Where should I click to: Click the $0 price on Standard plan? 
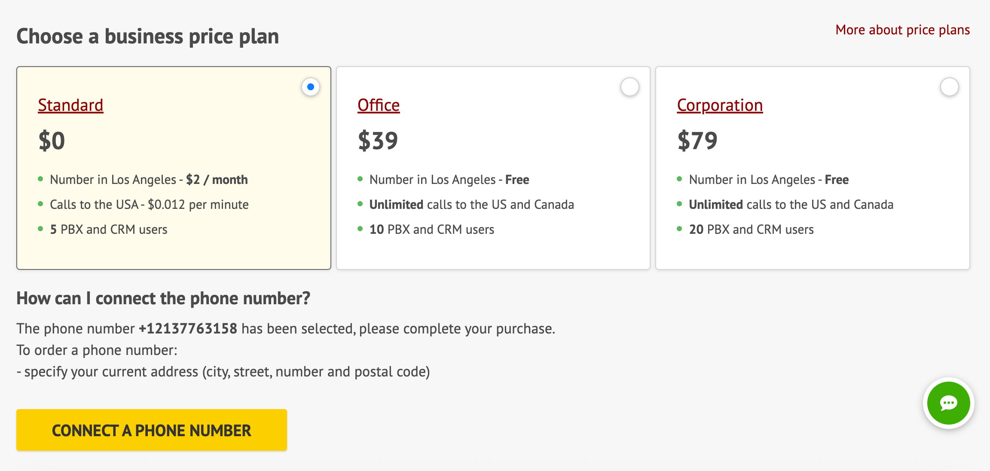52,140
